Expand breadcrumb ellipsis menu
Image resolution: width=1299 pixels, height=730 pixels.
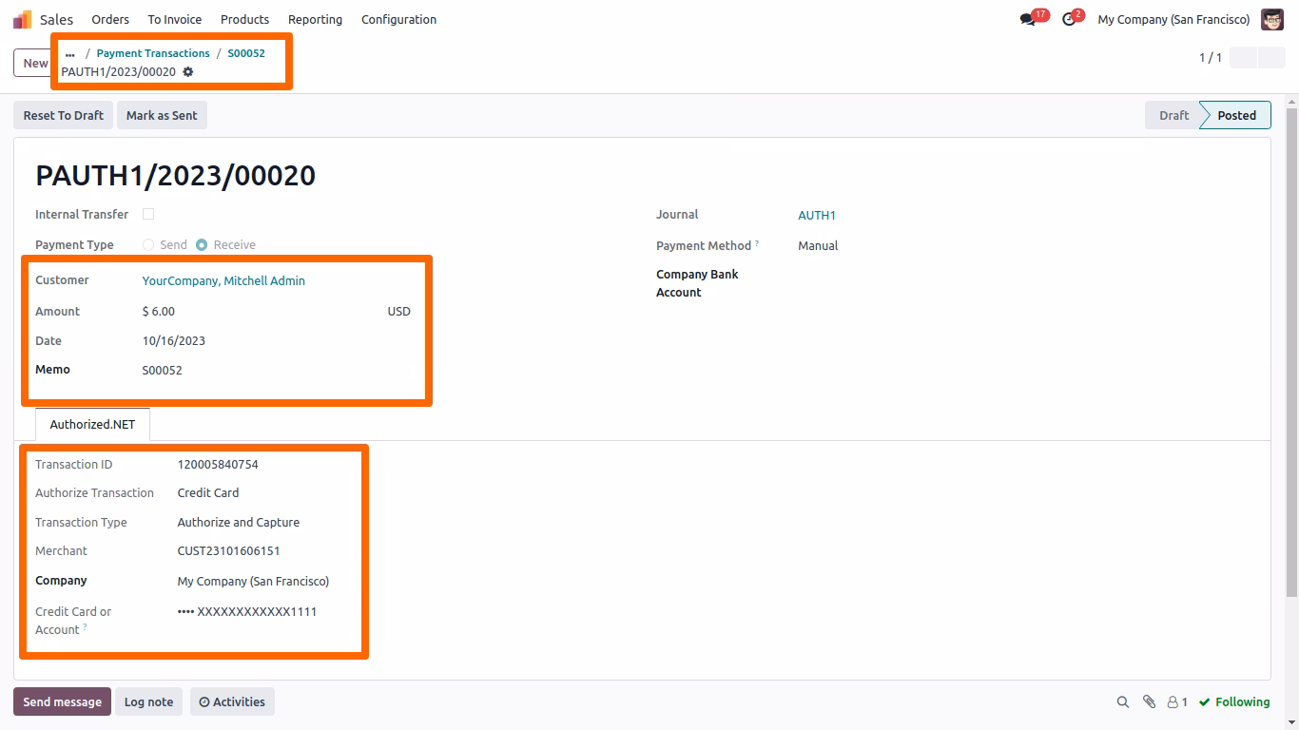tap(70, 54)
